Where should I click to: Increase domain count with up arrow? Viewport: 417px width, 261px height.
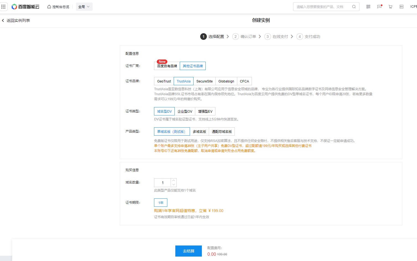[174, 180]
